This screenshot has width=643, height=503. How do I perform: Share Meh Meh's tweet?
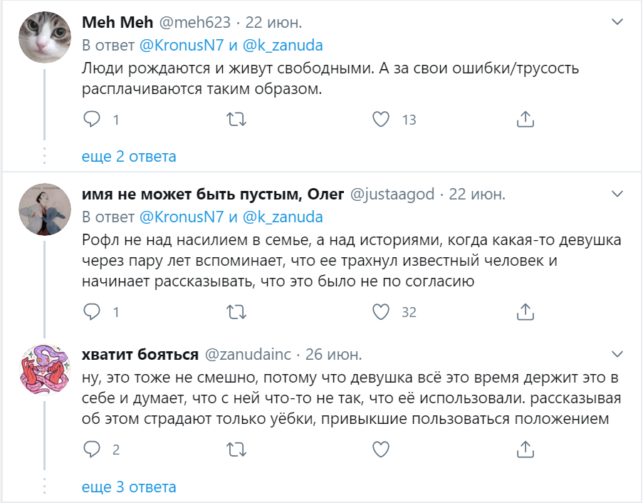tap(525, 119)
